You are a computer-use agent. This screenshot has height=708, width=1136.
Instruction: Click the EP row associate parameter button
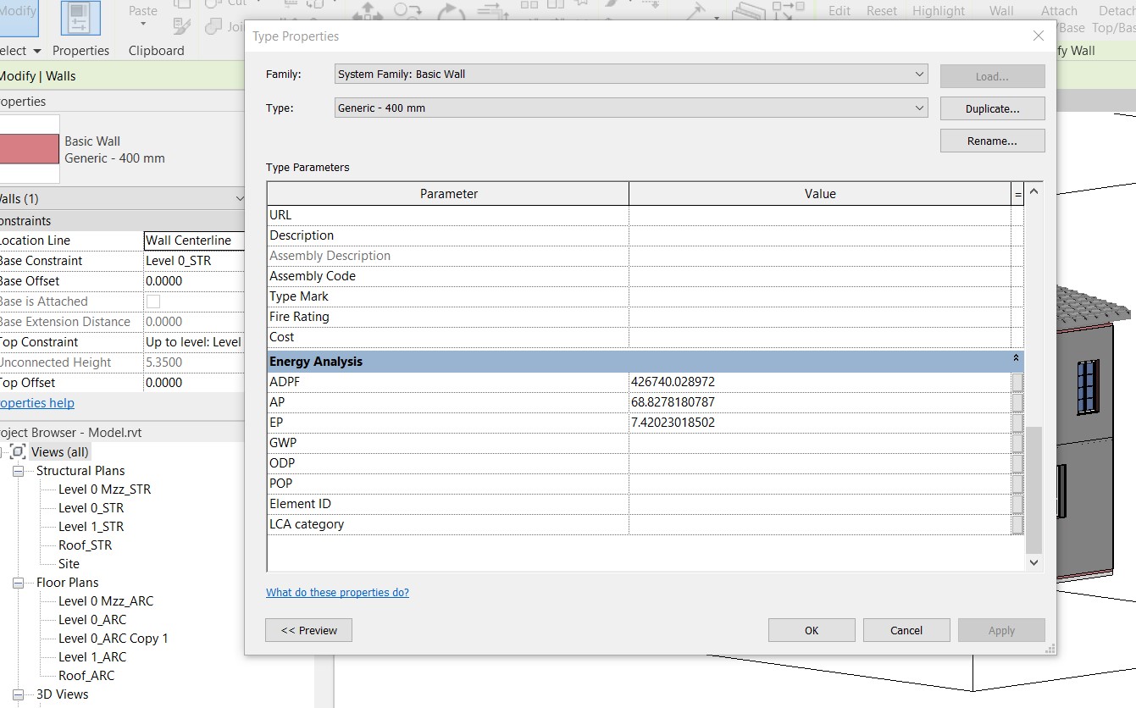pyautogui.click(x=1017, y=423)
